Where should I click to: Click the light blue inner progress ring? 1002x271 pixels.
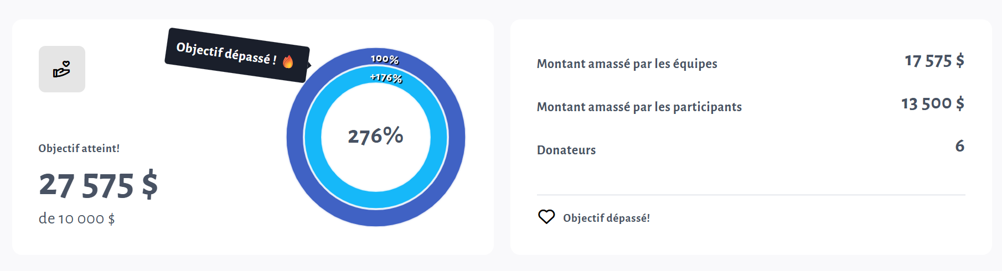313,138
